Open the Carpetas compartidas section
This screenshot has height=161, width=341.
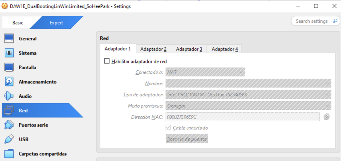pyautogui.click(x=43, y=154)
